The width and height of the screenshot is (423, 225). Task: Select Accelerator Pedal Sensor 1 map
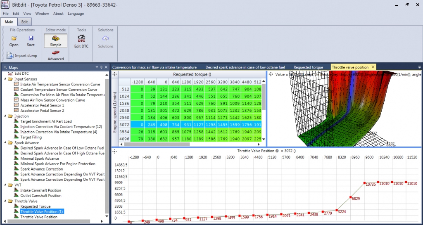pyautogui.click(x=43, y=105)
